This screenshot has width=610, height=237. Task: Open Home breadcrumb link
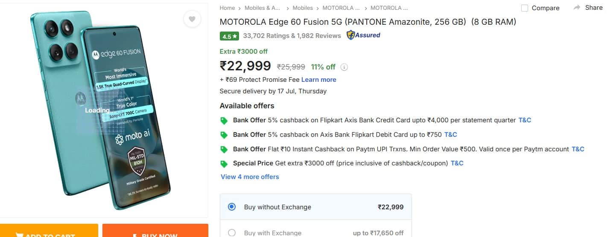227,8
